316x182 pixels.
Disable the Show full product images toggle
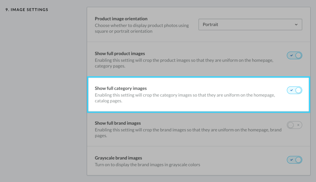pyautogui.click(x=294, y=56)
